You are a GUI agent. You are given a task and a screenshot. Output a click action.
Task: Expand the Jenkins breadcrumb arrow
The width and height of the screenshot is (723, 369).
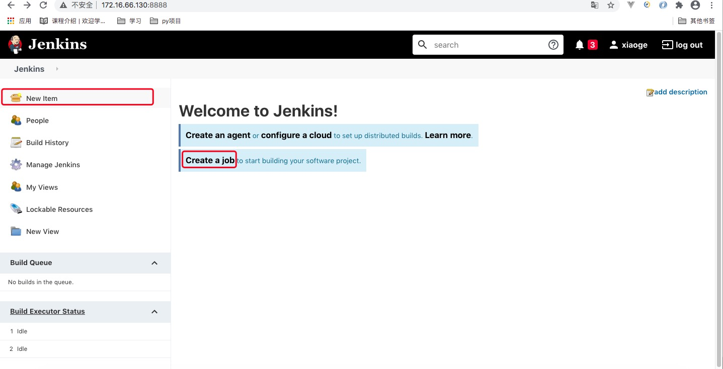pyautogui.click(x=57, y=69)
